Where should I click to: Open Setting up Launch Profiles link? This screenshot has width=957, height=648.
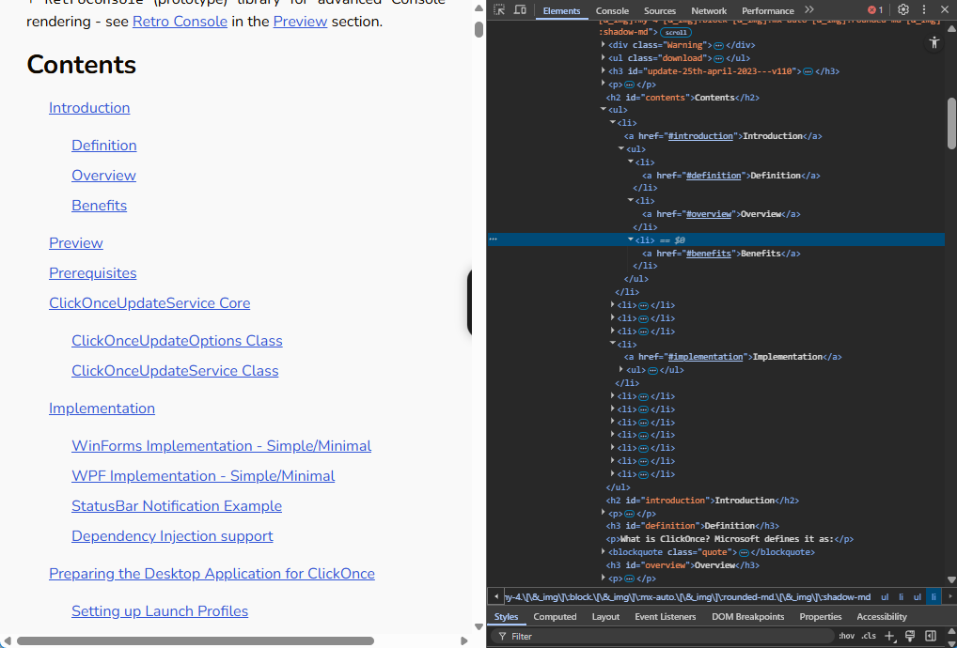(x=160, y=611)
